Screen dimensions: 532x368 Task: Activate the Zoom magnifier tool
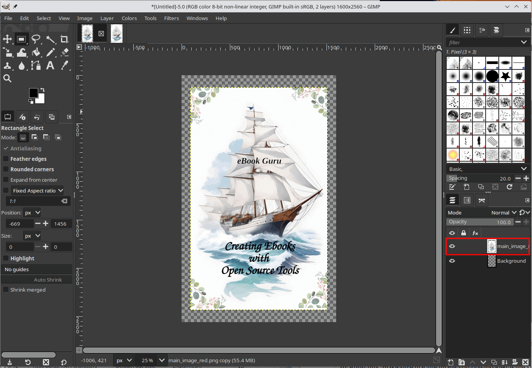tap(7, 78)
